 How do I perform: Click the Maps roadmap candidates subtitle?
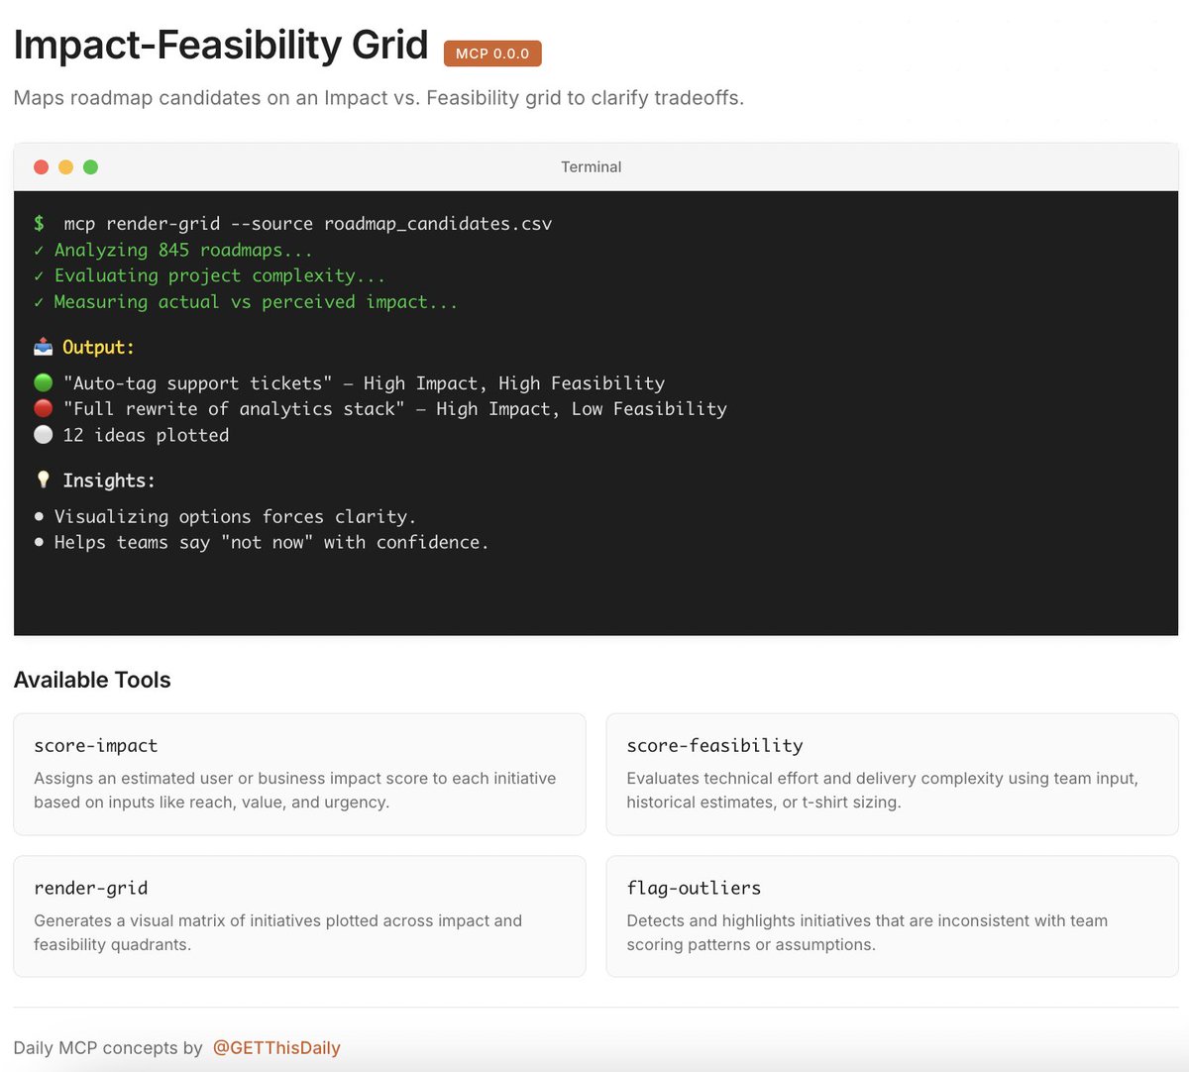coord(378,98)
